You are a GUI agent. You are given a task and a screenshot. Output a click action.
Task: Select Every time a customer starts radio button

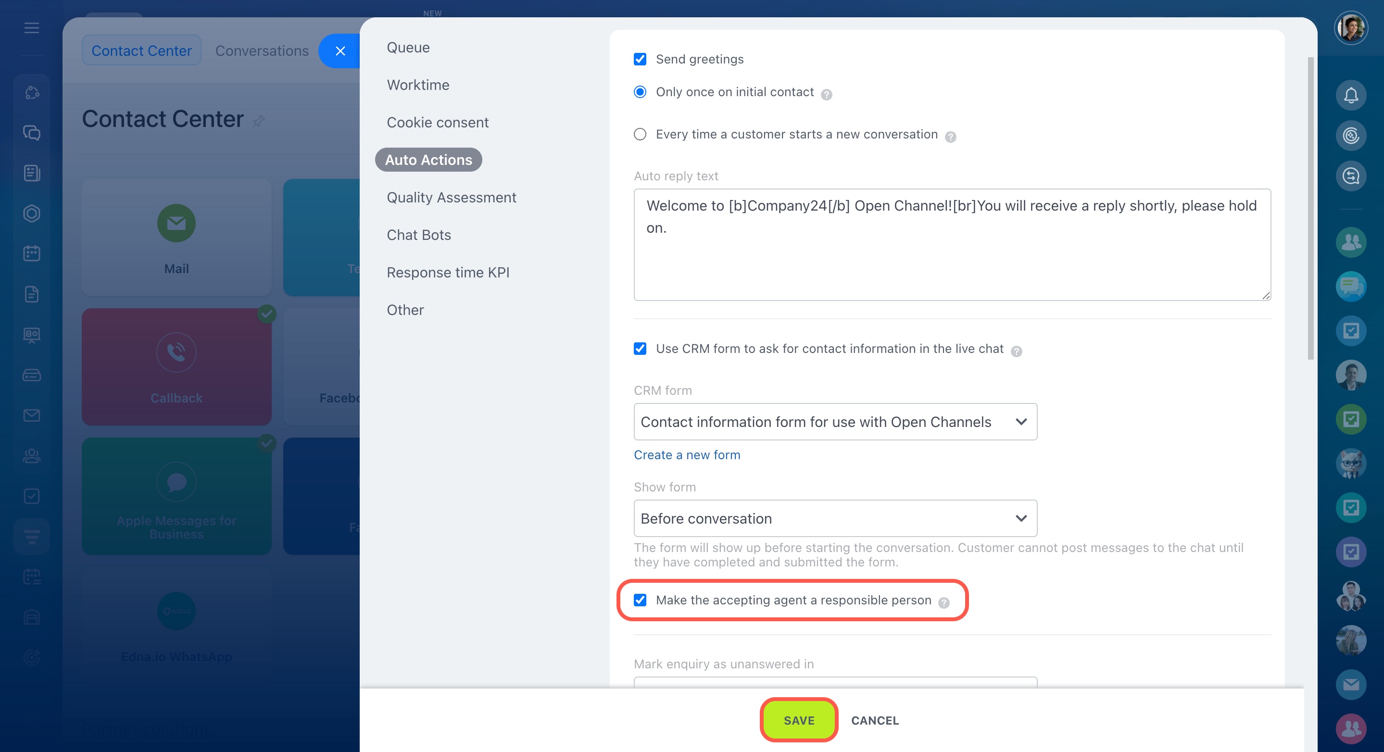point(640,134)
